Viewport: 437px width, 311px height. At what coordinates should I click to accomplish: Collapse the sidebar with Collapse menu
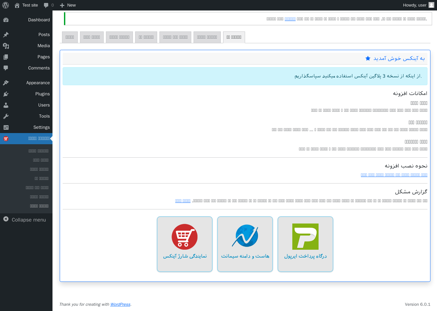pyautogui.click(x=25, y=220)
